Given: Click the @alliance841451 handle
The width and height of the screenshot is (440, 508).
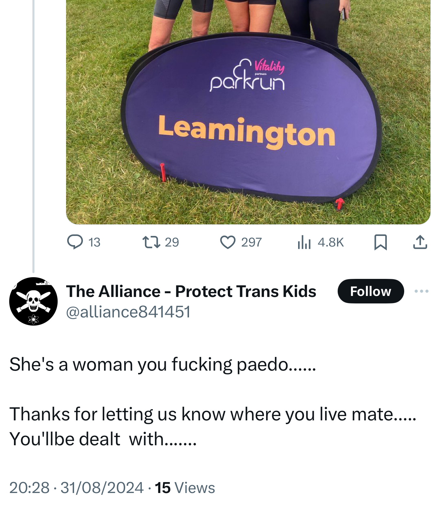Looking at the screenshot, I should (x=128, y=312).
